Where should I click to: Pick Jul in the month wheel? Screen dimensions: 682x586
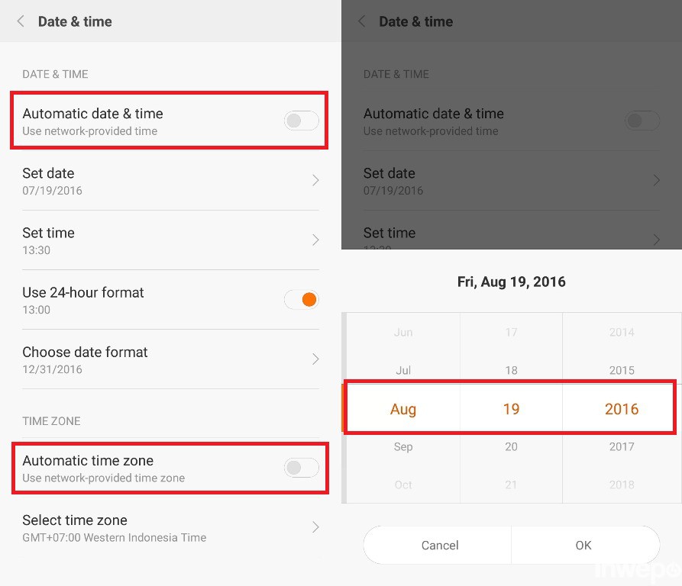pyautogui.click(x=403, y=371)
